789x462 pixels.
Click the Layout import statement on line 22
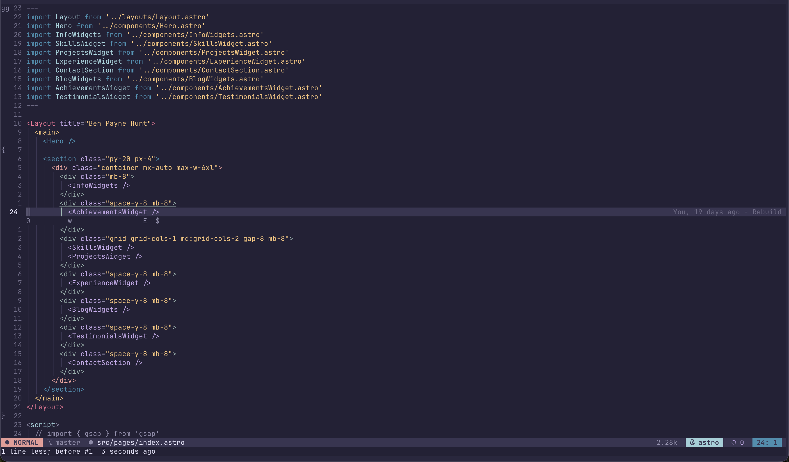pyautogui.click(x=117, y=17)
